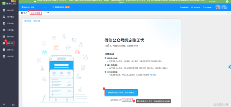Open 了解详情 link
231x107 pixels.
click(152, 75)
